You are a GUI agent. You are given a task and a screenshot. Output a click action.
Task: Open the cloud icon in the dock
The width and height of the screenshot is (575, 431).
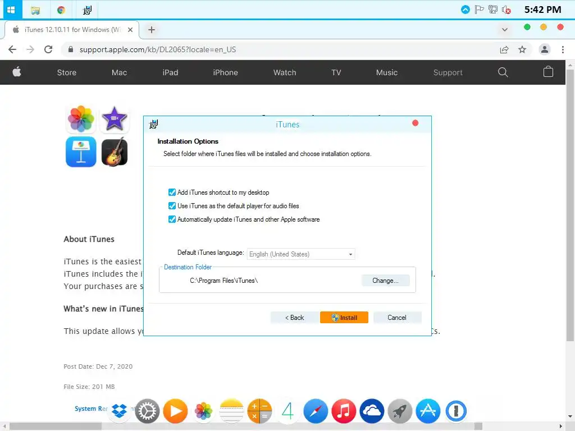(372, 411)
